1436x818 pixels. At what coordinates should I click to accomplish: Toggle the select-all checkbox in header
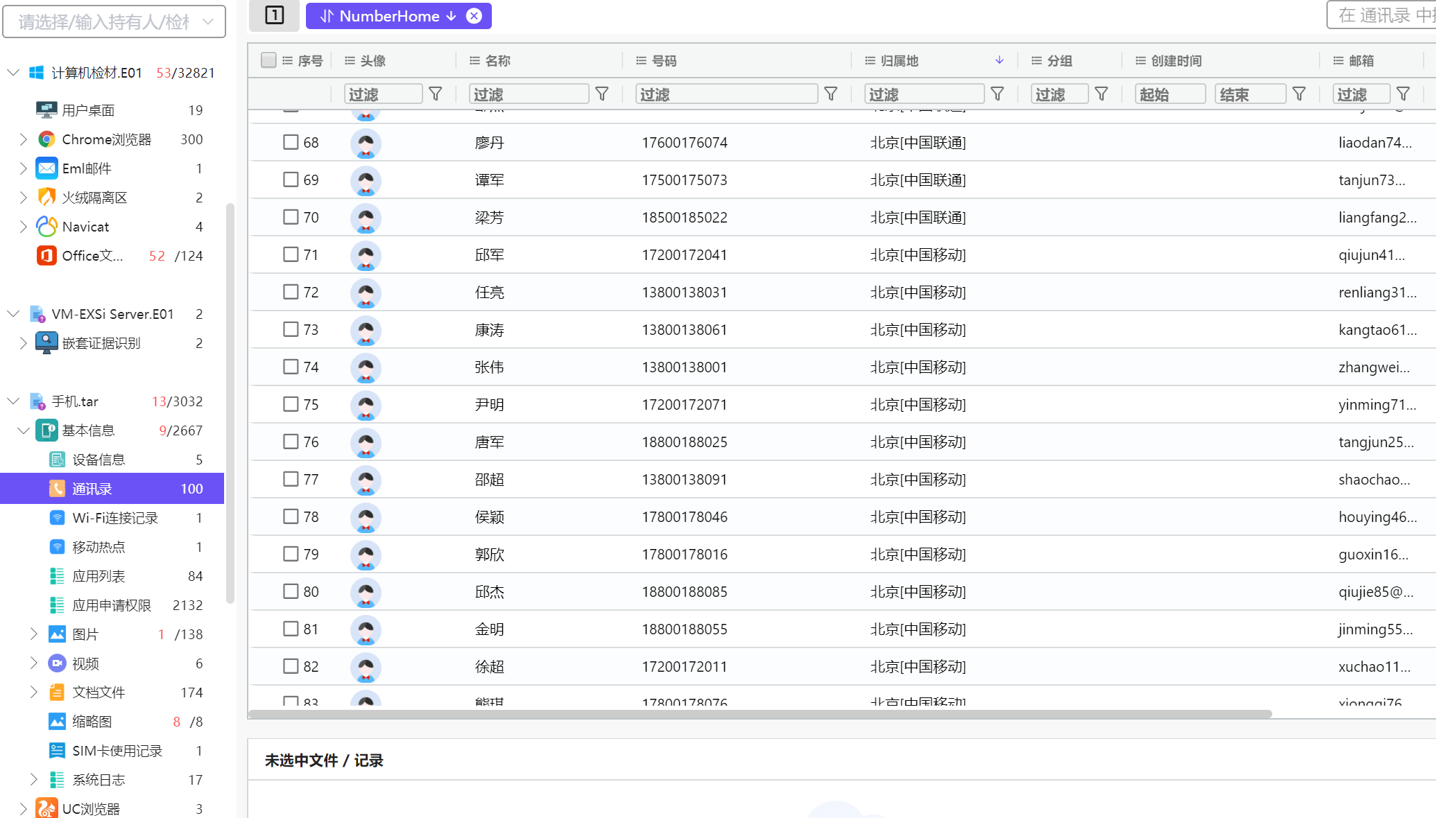[268, 60]
